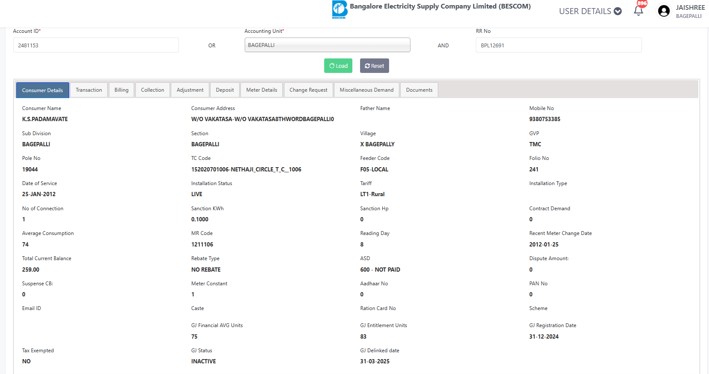Viewport: 709px width, 374px height.
Task: Open the Billing tab
Action: (x=121, y=90)
